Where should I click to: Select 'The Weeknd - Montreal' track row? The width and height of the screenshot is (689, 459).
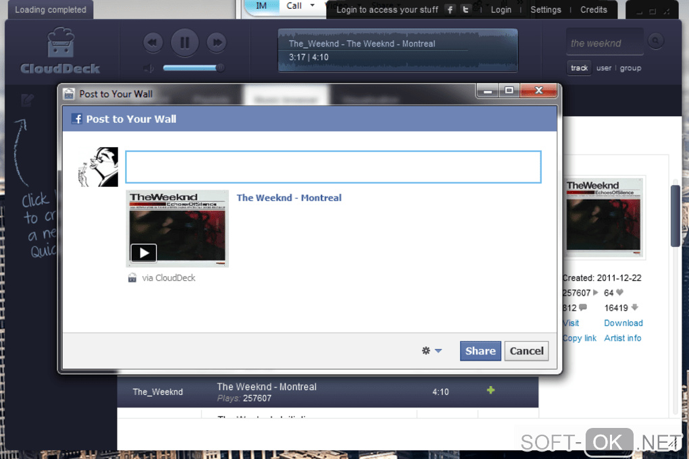click(328, 391)
